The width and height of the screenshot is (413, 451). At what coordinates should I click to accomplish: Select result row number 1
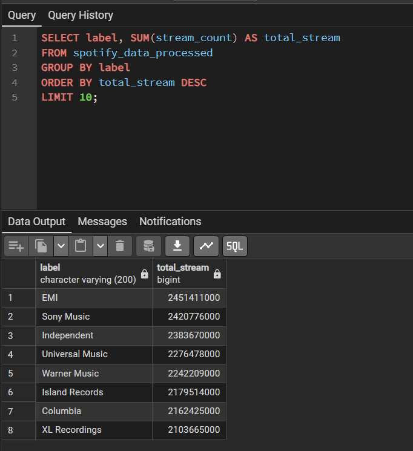click(x=18, y=298)
